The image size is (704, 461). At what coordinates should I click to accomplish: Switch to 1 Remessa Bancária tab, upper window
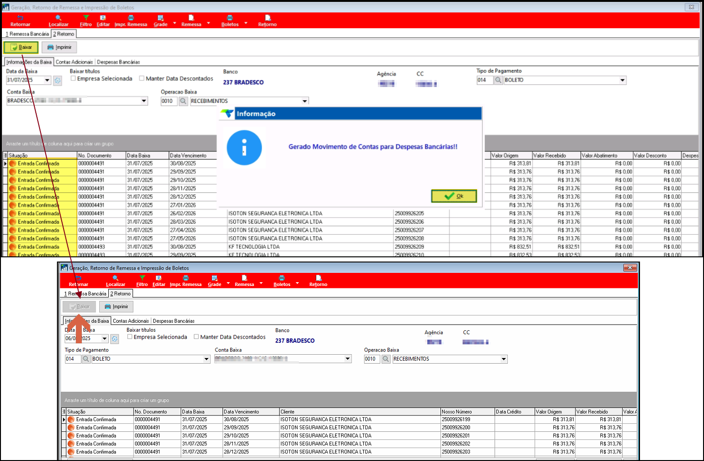pyautogui.click(x=27, y=34)
